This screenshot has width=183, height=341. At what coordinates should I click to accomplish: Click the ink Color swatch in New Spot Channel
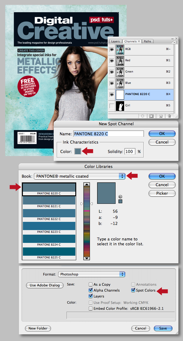coord(78,151)
